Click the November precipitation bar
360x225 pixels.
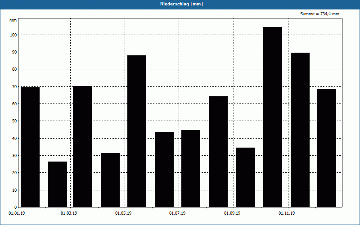tap(300, 130)
